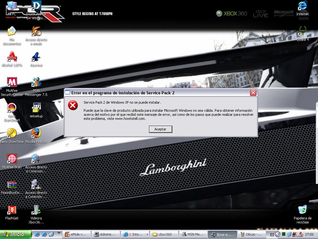Image resolution: width=318 pixels, height=239 pixels.
Task: Expand the quick launch overflow chevron
Action: point(59,233)
